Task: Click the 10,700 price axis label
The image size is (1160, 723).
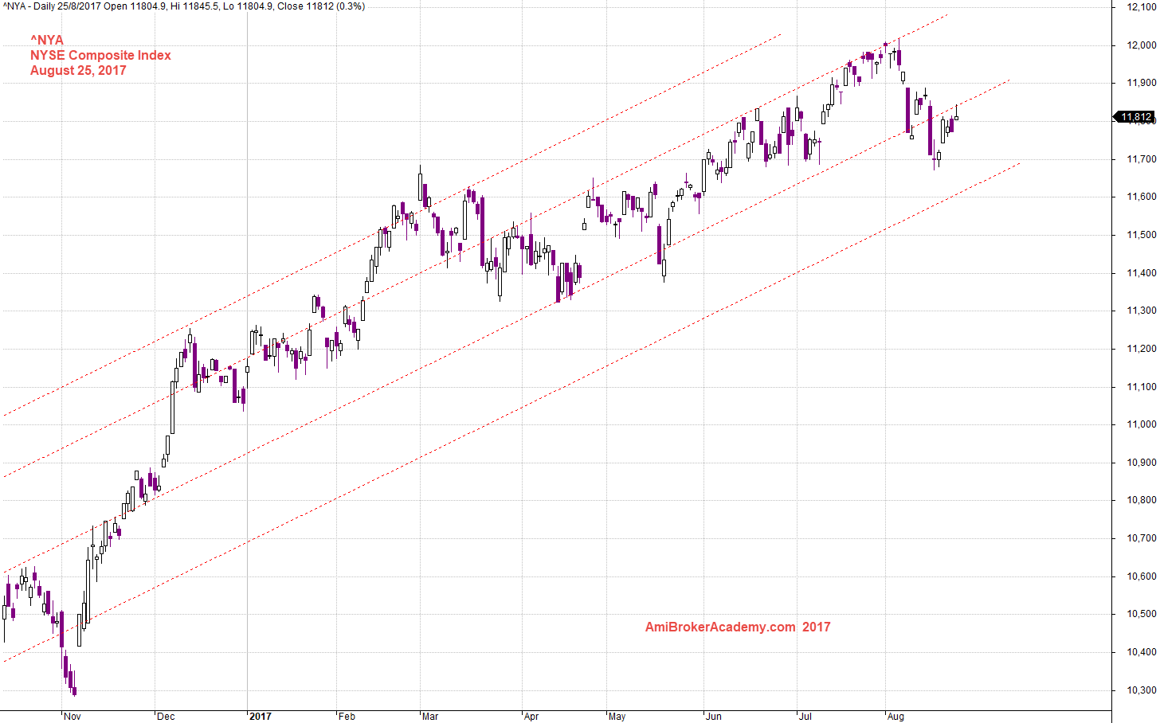Action: tap(1141, 538)
